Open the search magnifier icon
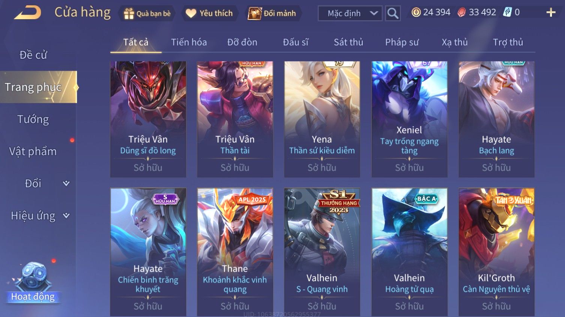The height and width of the screenshot is (317, 565). coord(393,13)
